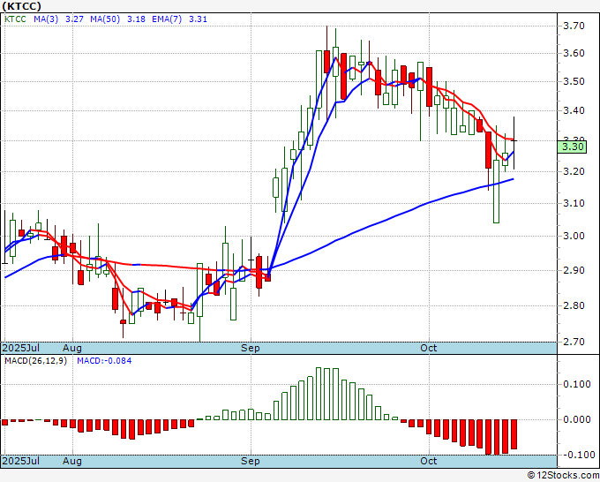This screenshot has width=600, height=482.
Task: Click the Sep label on MACD axis
Action: click(251, 461)
